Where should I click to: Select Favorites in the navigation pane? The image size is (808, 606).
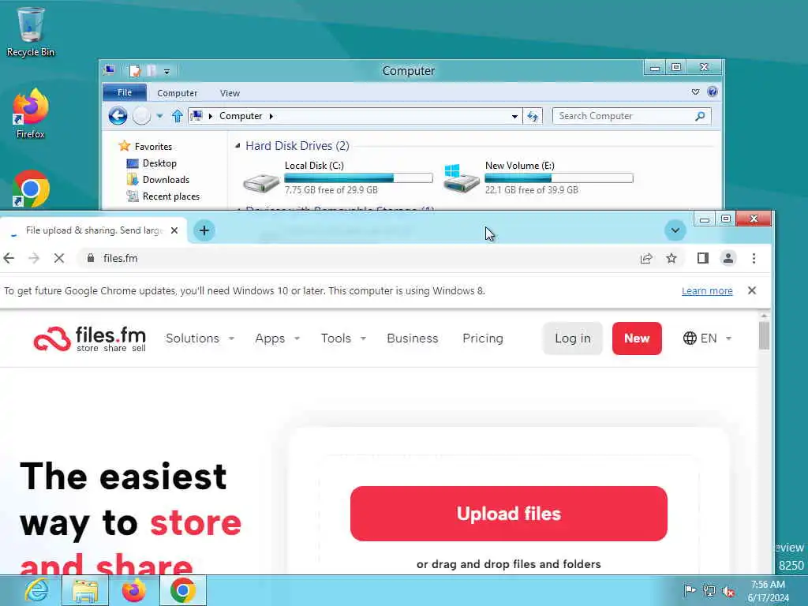[x=153, y=146]
